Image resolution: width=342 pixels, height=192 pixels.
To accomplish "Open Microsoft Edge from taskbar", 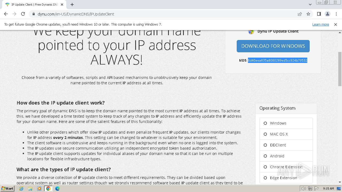I will pos(57,189).
